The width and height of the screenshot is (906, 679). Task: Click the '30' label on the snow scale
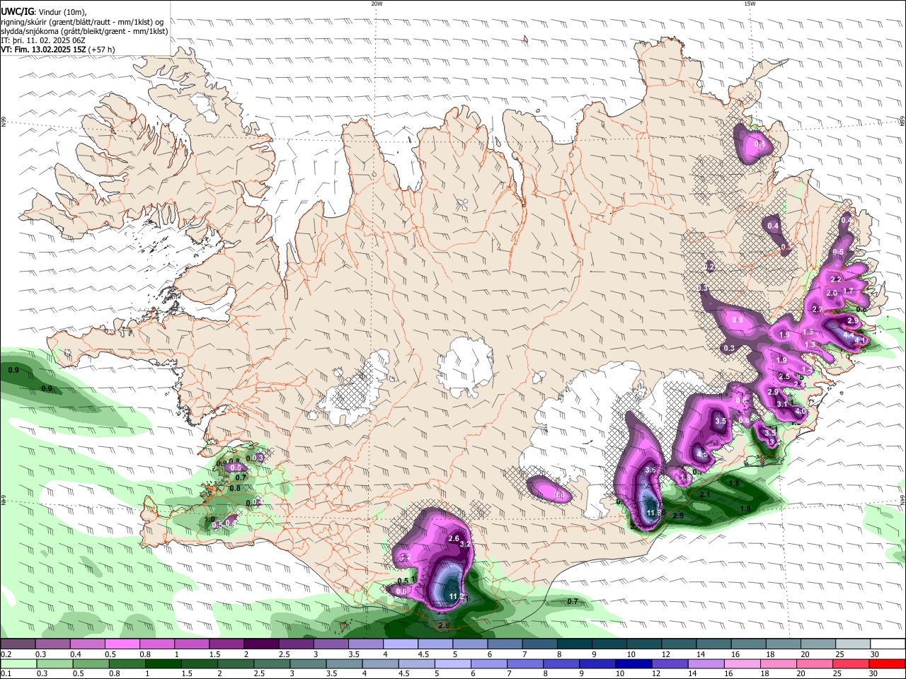click(875, 654)
